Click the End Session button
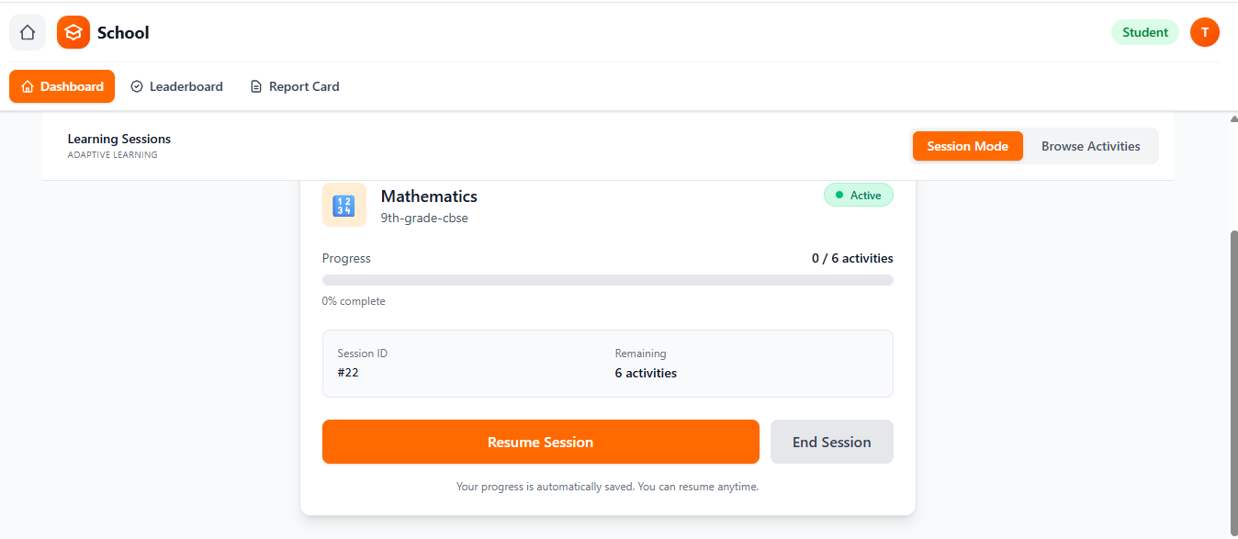The width and height of the screenshot is (1238, 539). click(x=831, y=442)
